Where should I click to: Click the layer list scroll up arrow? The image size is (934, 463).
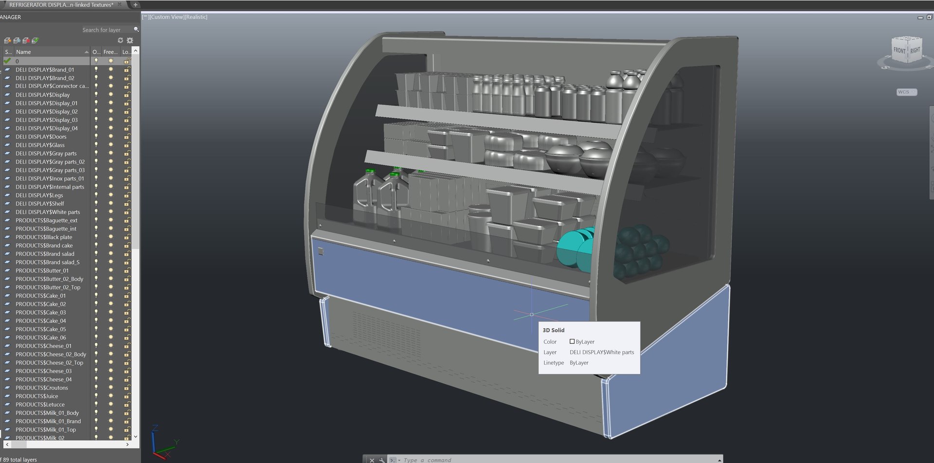136,51
